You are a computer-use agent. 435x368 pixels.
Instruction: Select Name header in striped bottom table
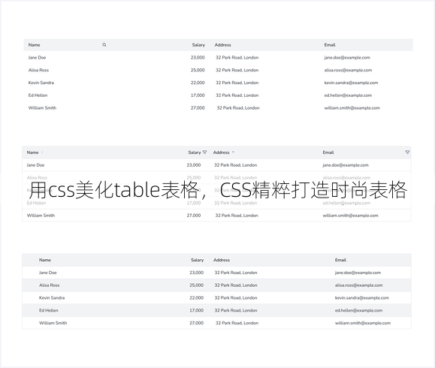click(45, 260)
